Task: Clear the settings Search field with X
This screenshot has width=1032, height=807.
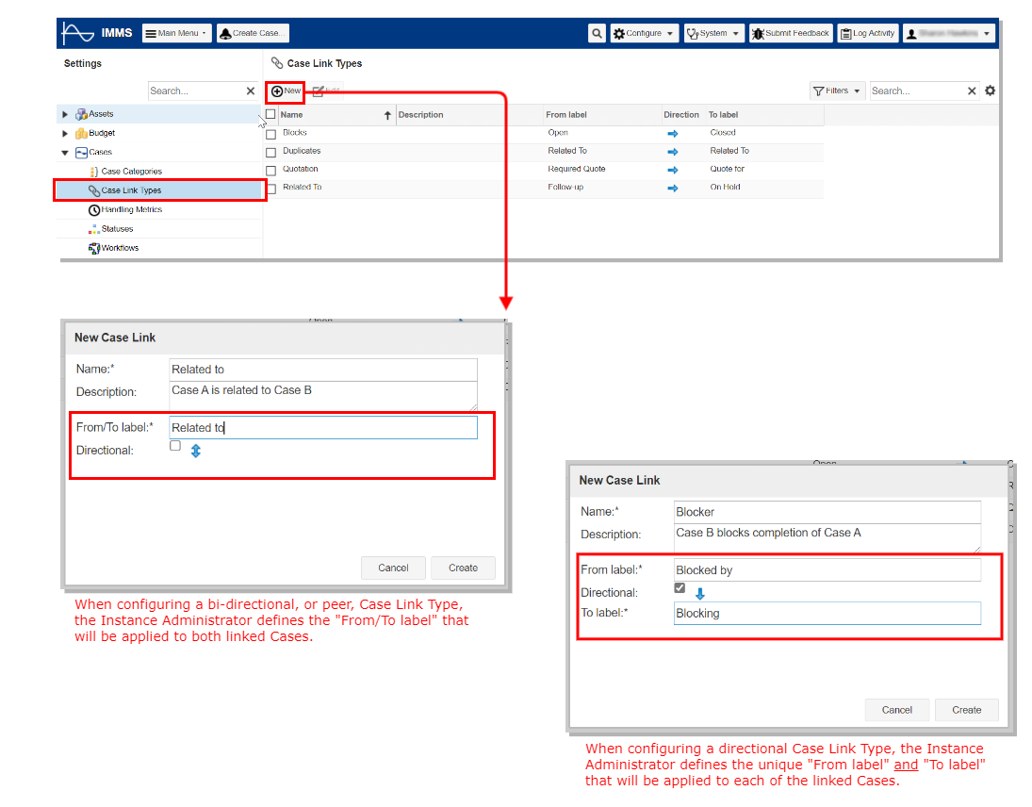Action: (250, 91)
